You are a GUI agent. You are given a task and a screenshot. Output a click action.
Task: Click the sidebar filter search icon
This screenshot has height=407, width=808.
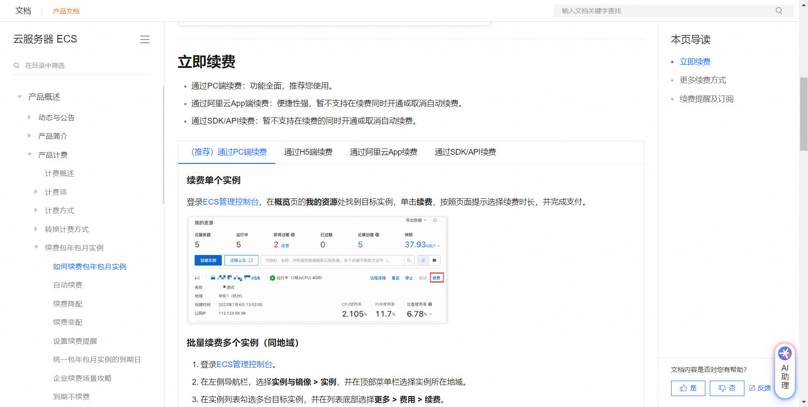(x=17, y=65)
